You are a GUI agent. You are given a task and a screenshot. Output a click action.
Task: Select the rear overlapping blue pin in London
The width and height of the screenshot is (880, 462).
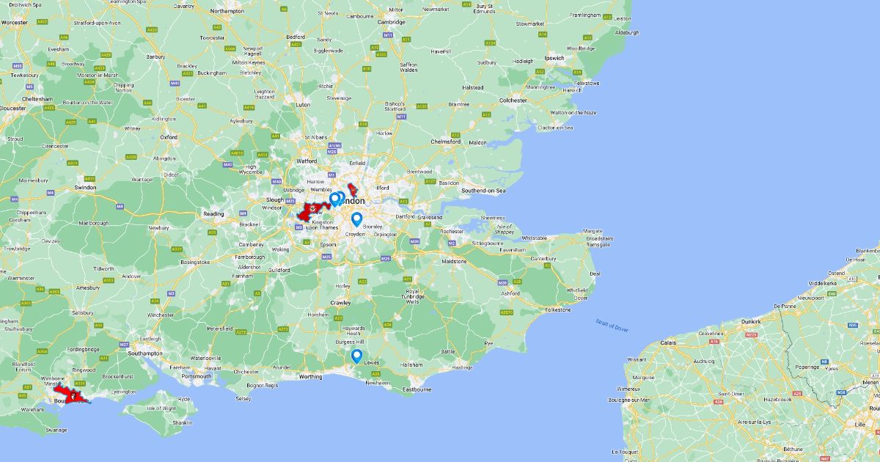point(341,197)
